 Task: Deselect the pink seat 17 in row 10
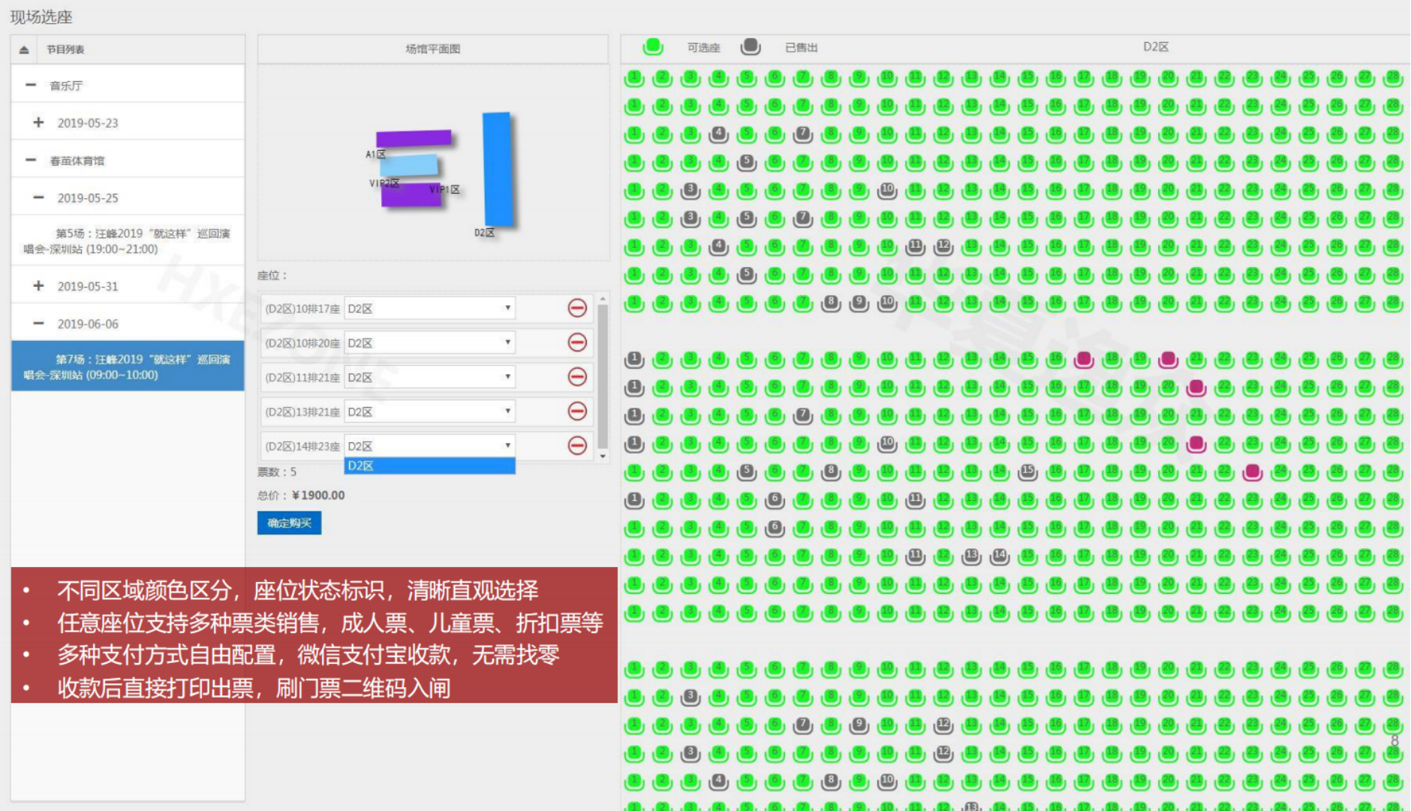click(x=1084, y=360)
